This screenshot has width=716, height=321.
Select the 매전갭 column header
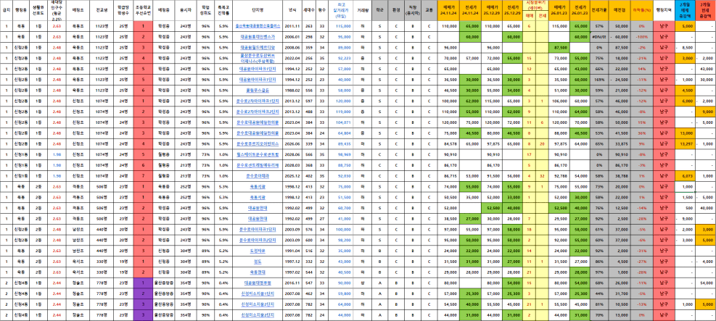618,11
